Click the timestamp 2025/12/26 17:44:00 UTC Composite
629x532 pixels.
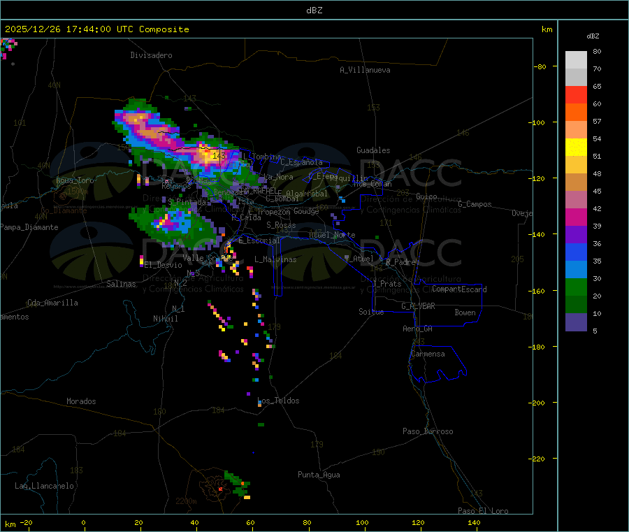pyautogui.click(x=96, y=29)
